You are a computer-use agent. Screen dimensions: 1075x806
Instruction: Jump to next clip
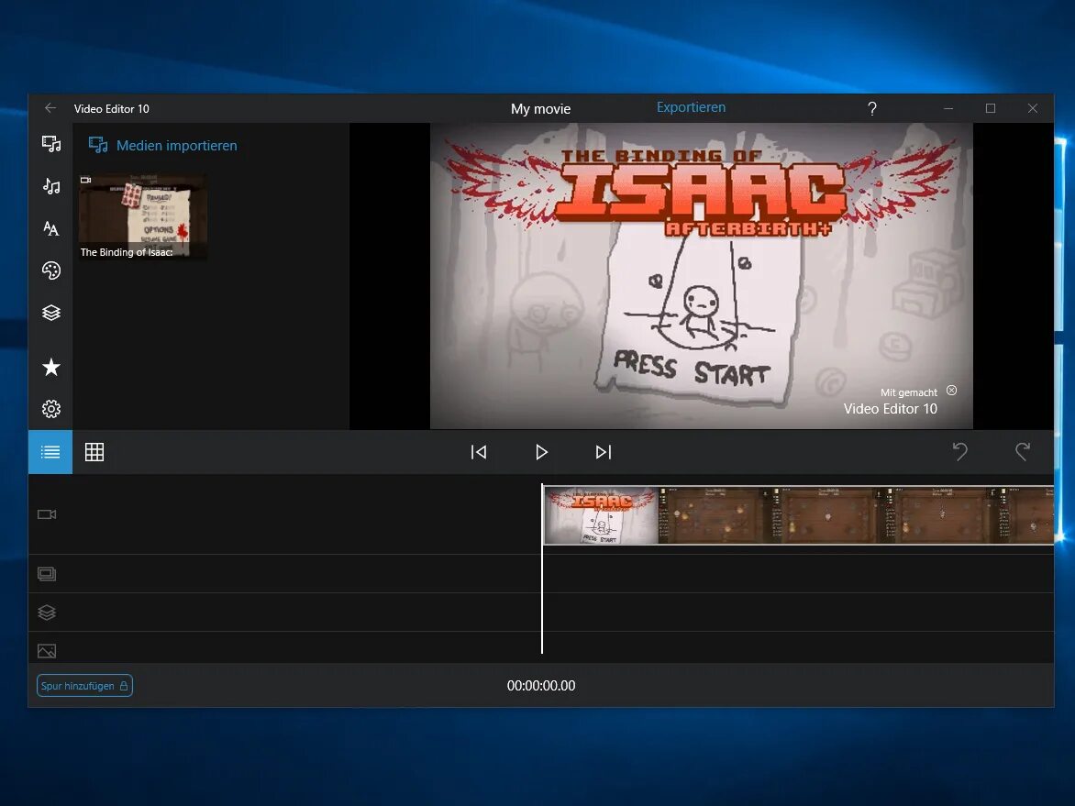click(604, 452)
